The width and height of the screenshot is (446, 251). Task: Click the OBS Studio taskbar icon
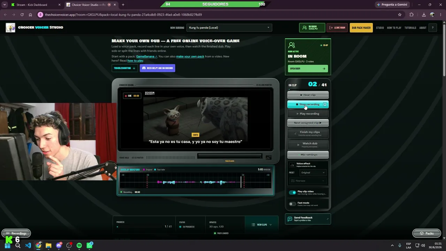point(69,245)
